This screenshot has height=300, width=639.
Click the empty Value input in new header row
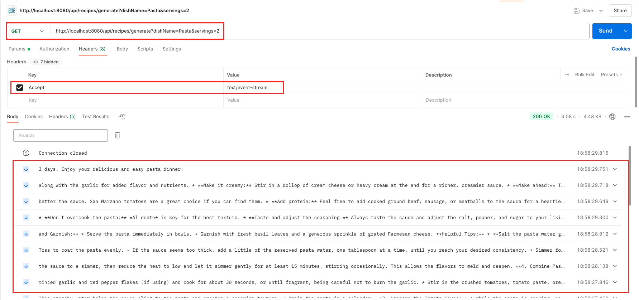(323, 100)
